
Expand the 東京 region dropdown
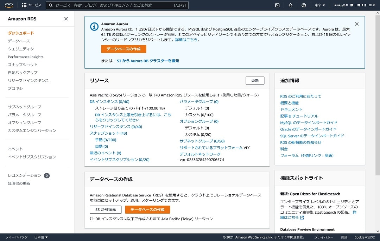click(x=320, y=5)
